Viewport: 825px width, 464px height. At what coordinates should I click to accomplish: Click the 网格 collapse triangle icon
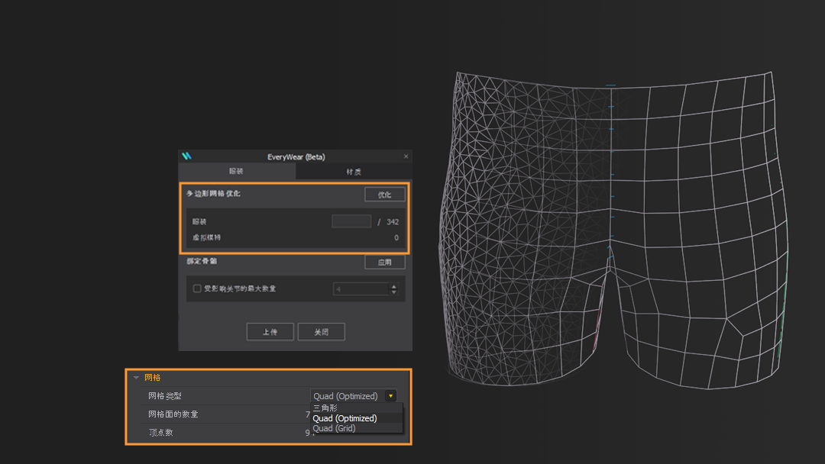tap(135, 378)
